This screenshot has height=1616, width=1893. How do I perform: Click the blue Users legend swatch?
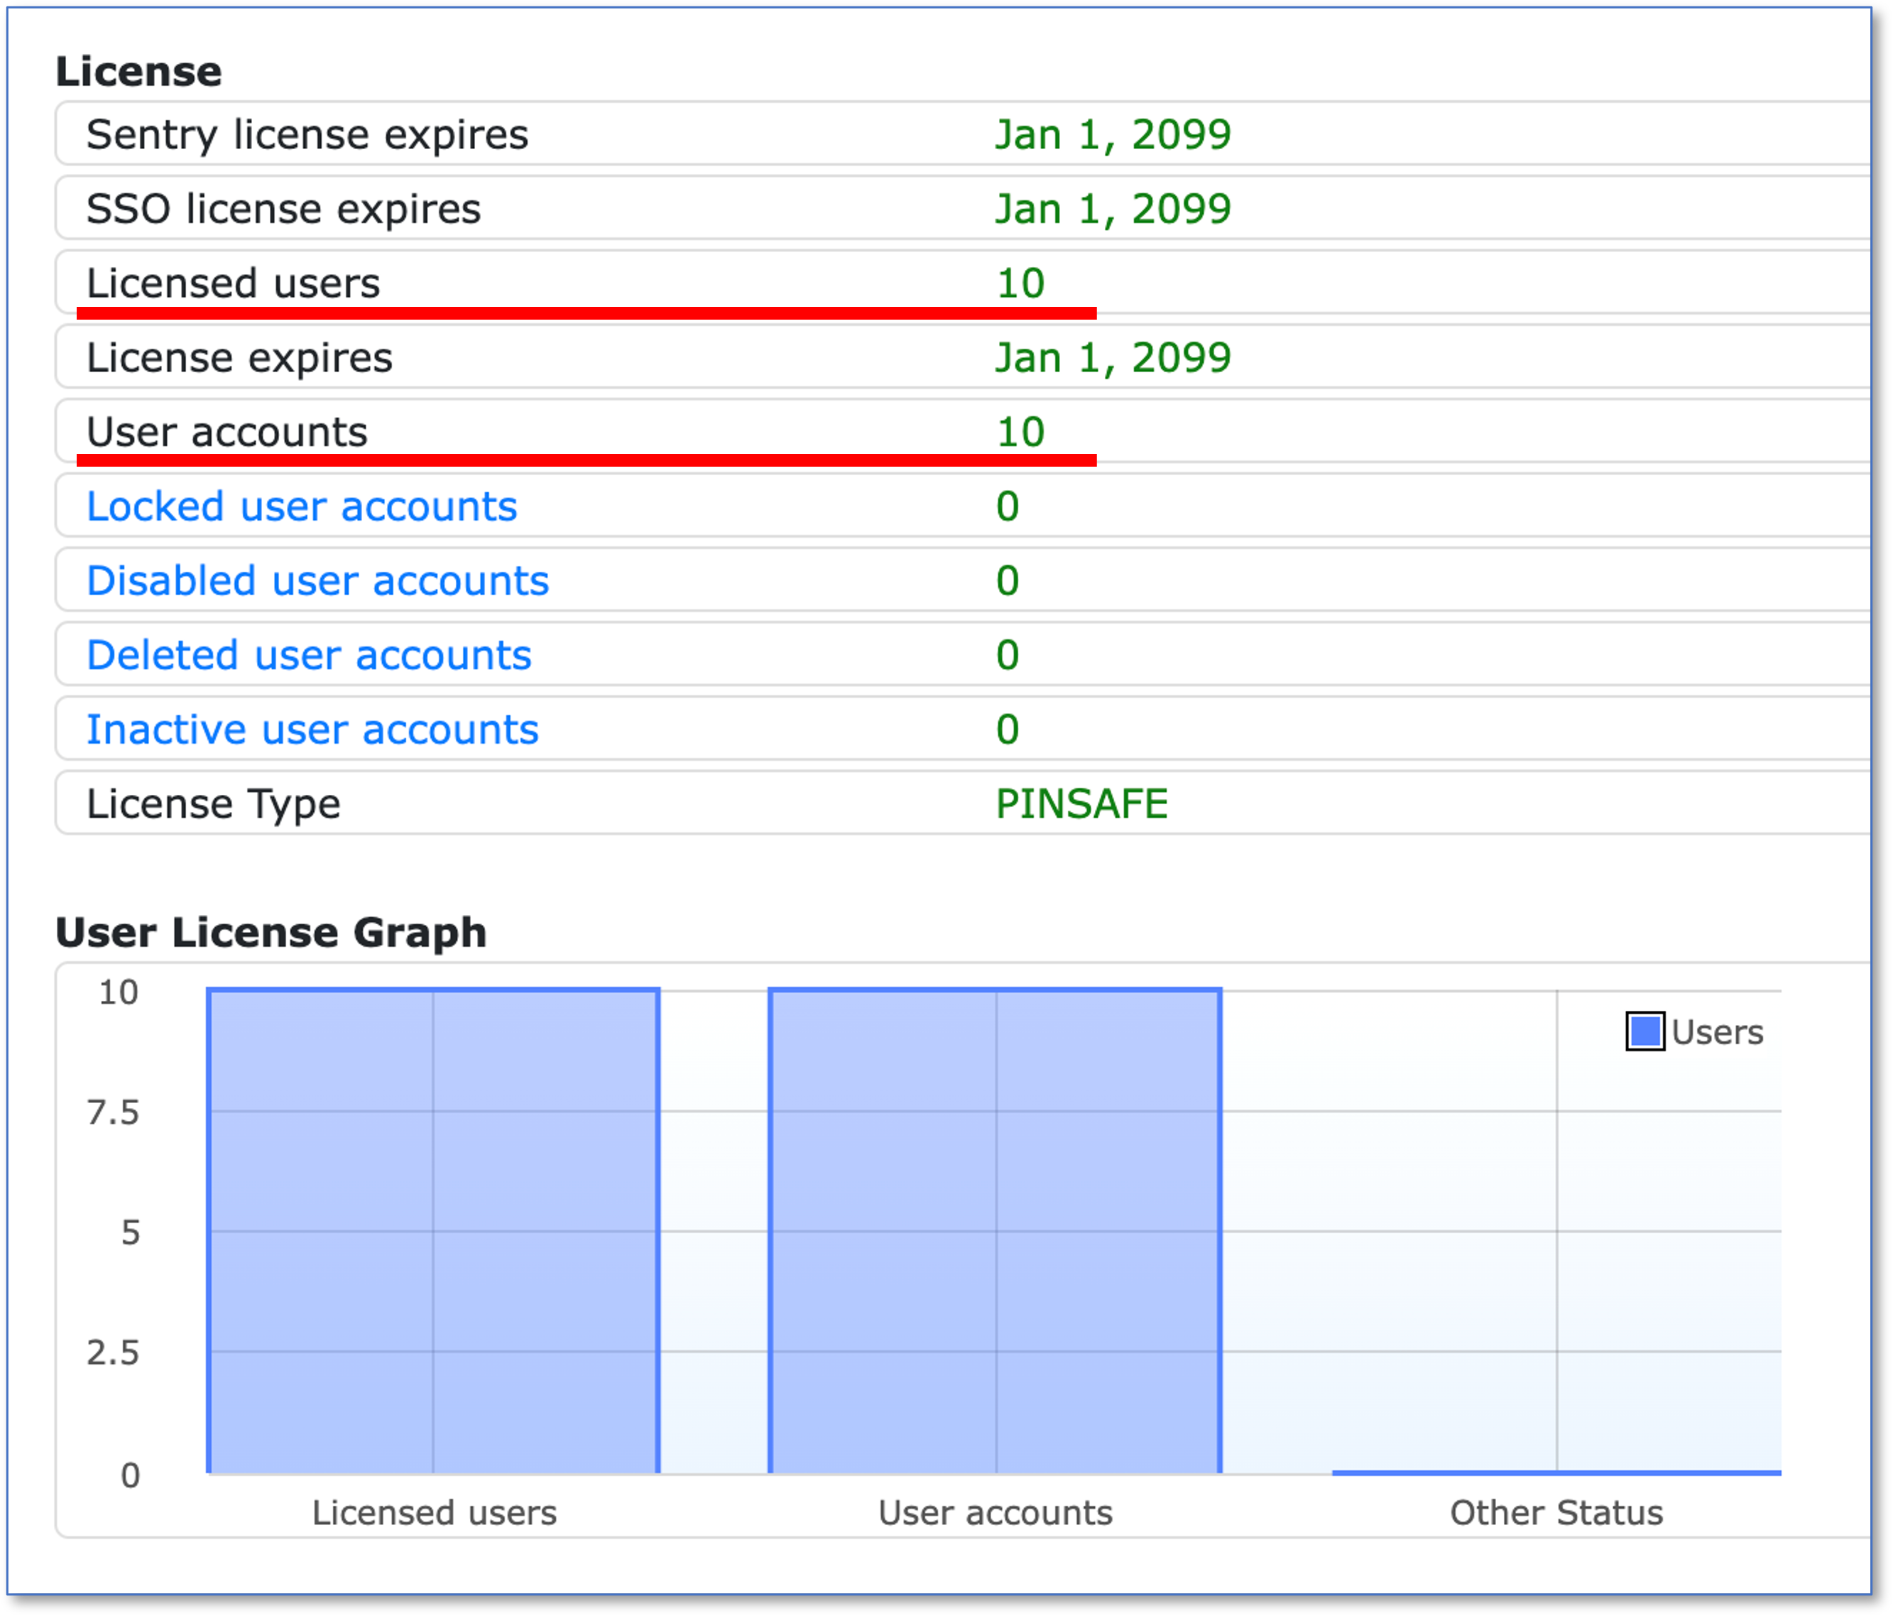tap(1644, 1032)
